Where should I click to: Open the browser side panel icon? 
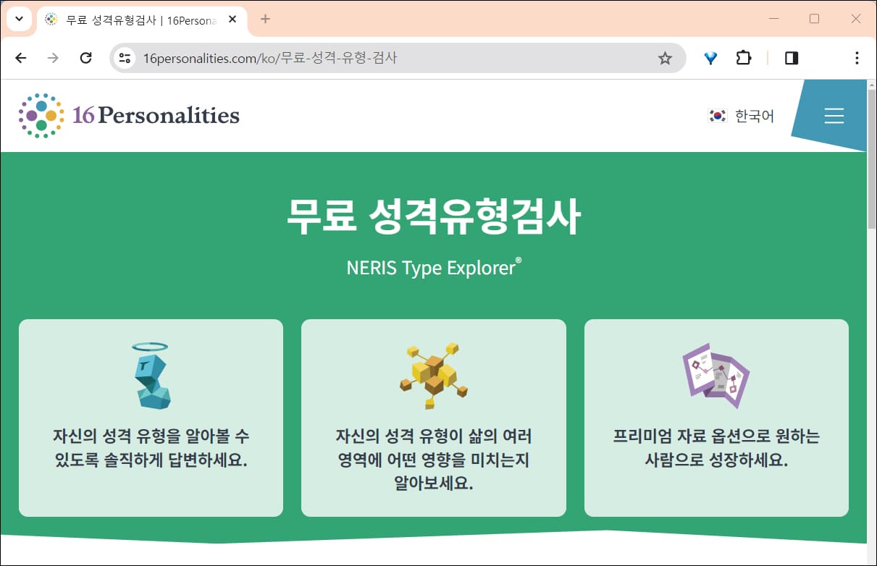(791, 58)
